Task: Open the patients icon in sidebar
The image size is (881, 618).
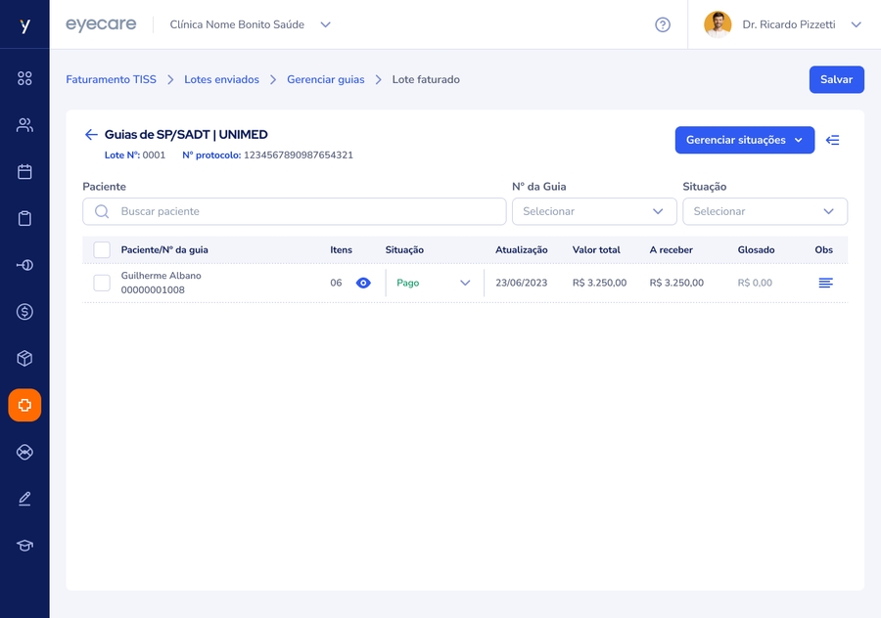Action: [x=24, y=125]
